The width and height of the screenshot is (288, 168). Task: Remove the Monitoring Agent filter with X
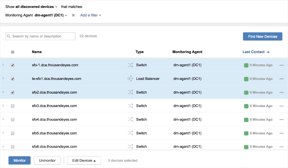pyautogui.click(x=73, y=15)
